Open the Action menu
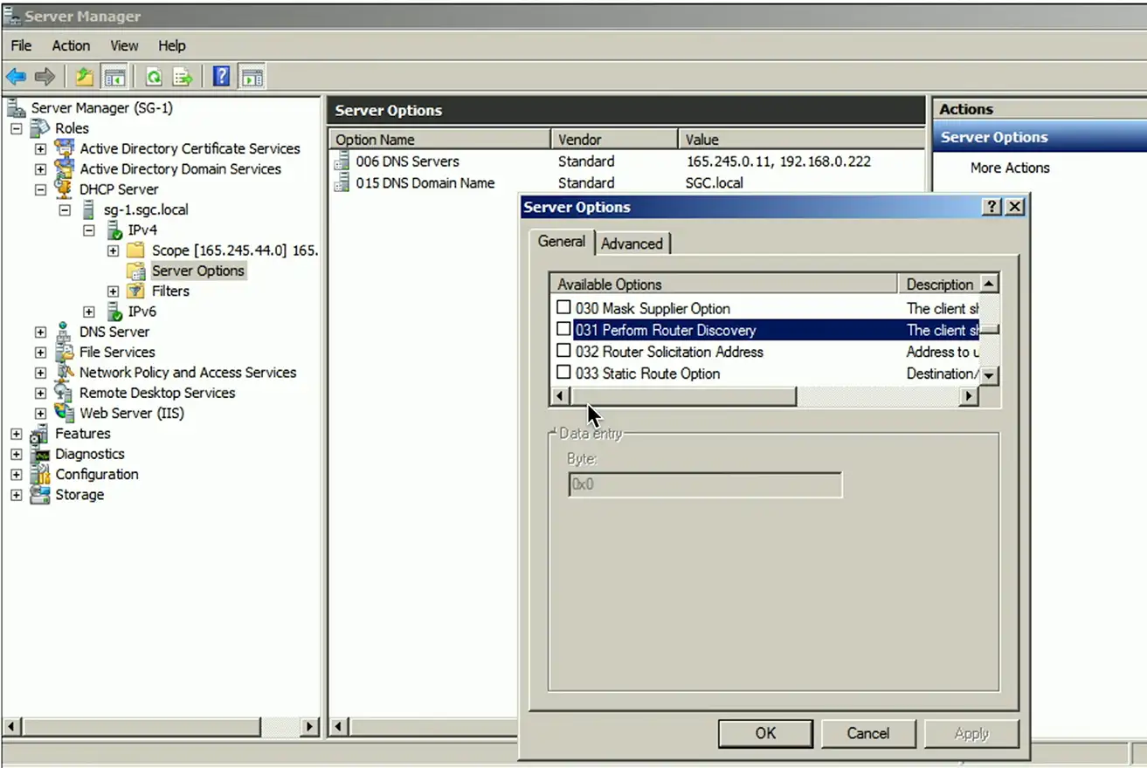The width and height of the screenshot is (1147, 768). 70,45
